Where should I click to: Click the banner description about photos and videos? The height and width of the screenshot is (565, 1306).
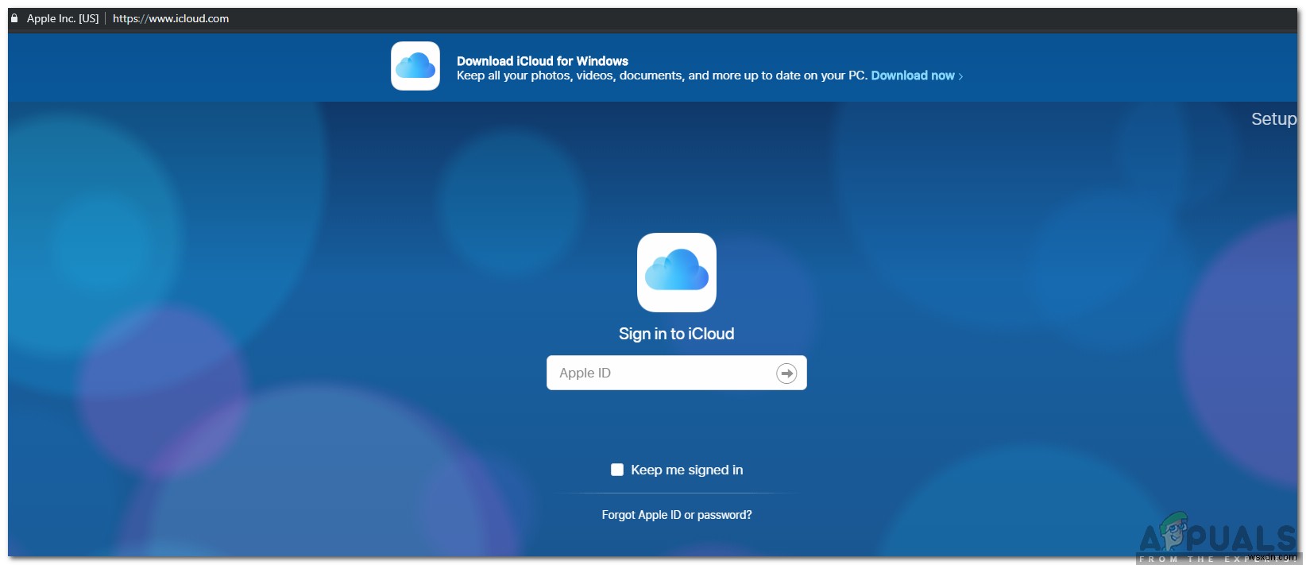coord(662,75)
